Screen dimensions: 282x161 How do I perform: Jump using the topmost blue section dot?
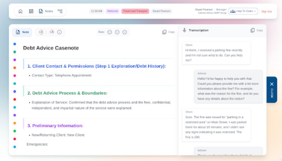pyautogui.click(x=15, y=44)
